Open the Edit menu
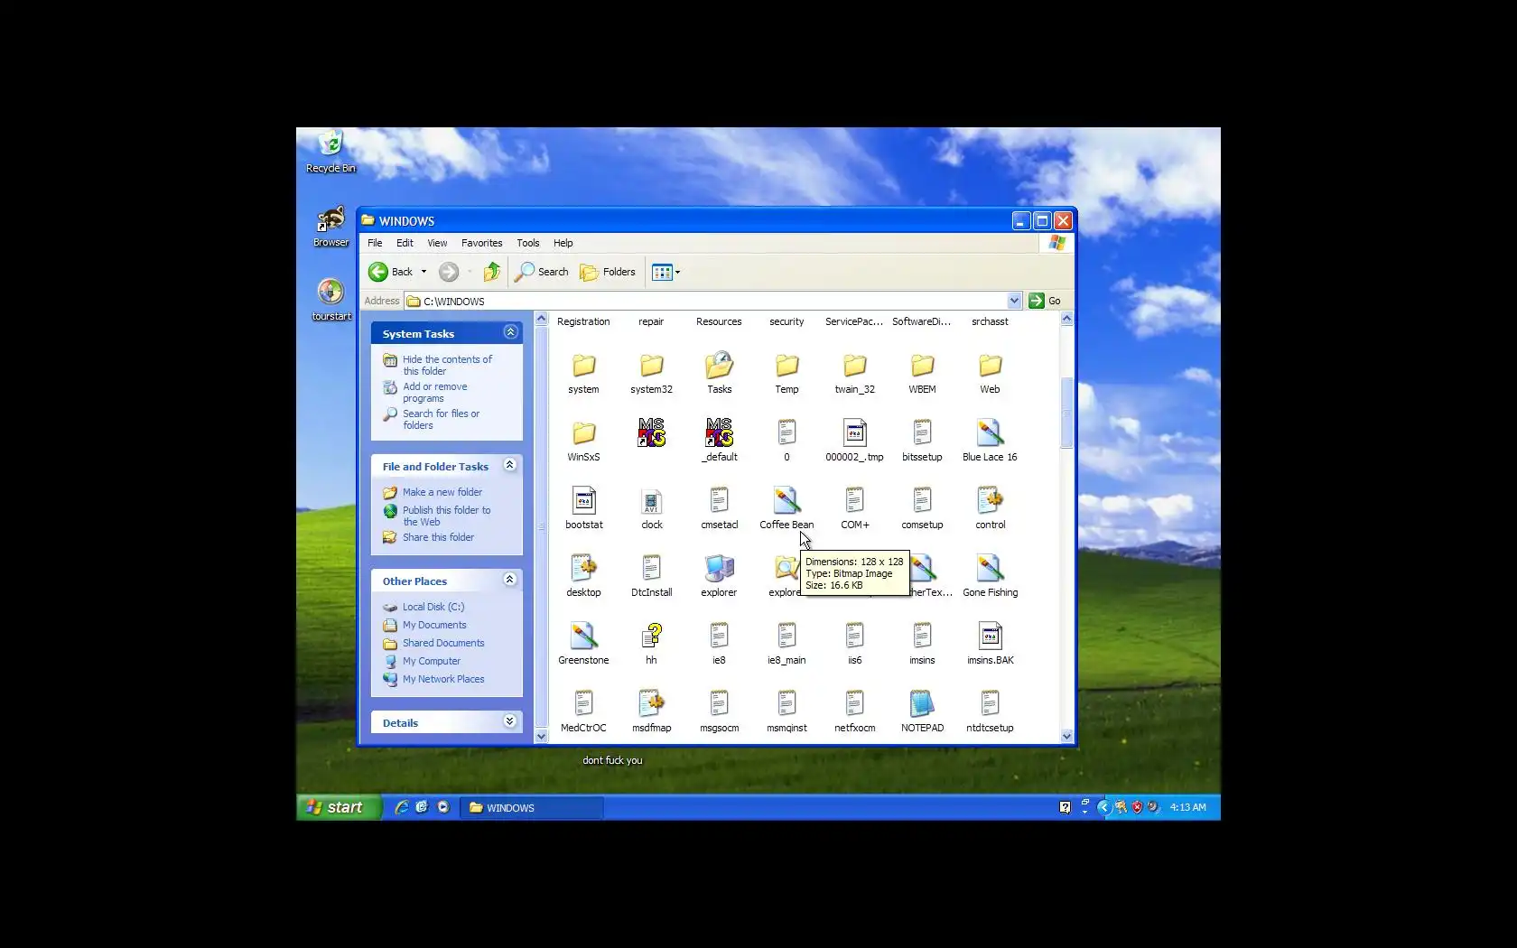 pos(405,243)
